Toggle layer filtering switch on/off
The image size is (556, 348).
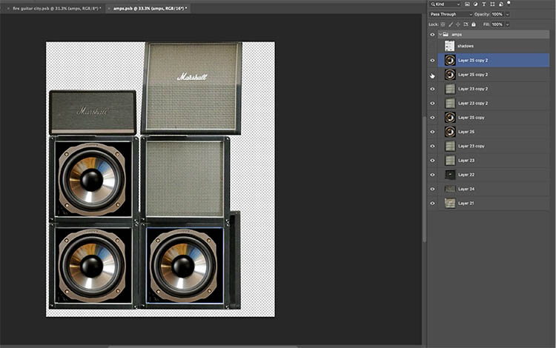click(x=509, y=3)
